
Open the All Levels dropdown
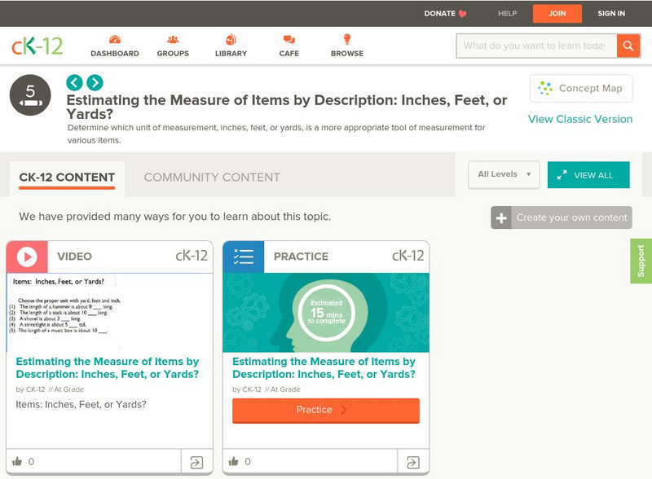(x=504, y=174)
